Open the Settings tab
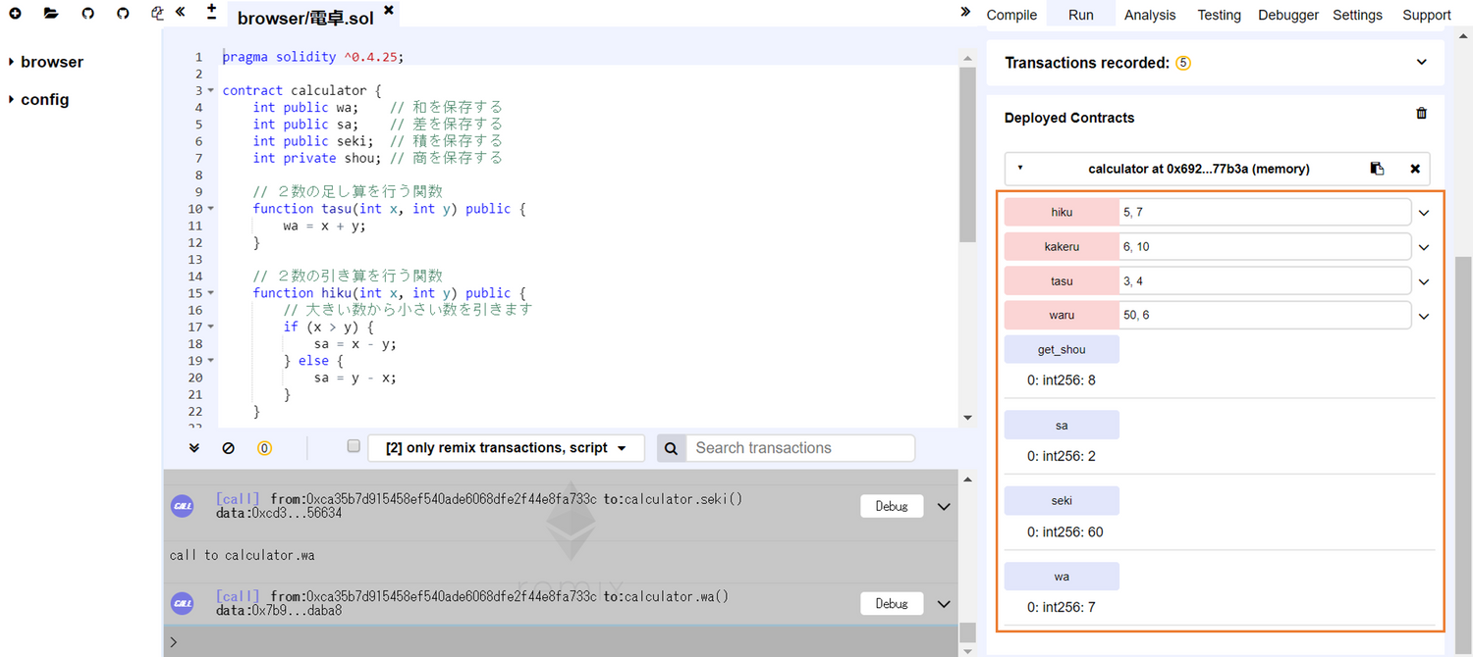Image resolution: width=1473 pixels, height=657 pixels. pyautogui.click(x=1357, y=15)
